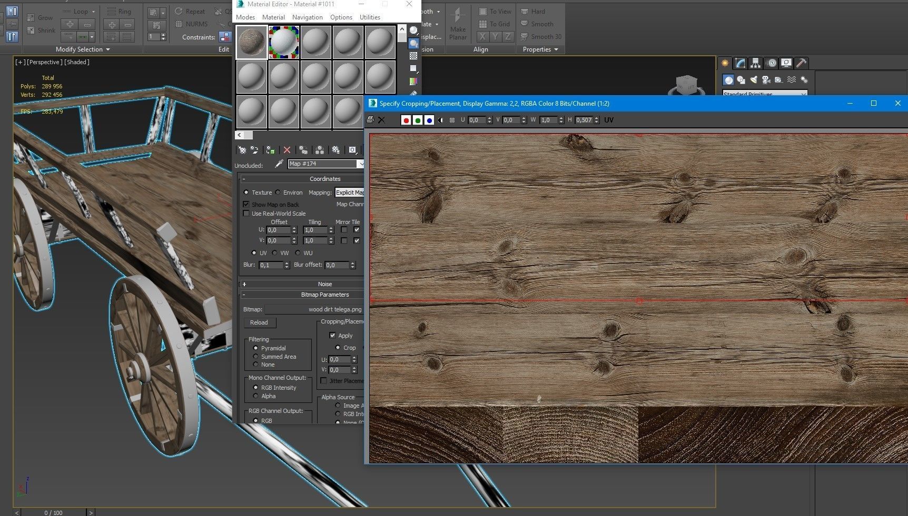Open the Modify panel icon
Image resolution: width=908 pixels, height=516 pixels.
741,63
